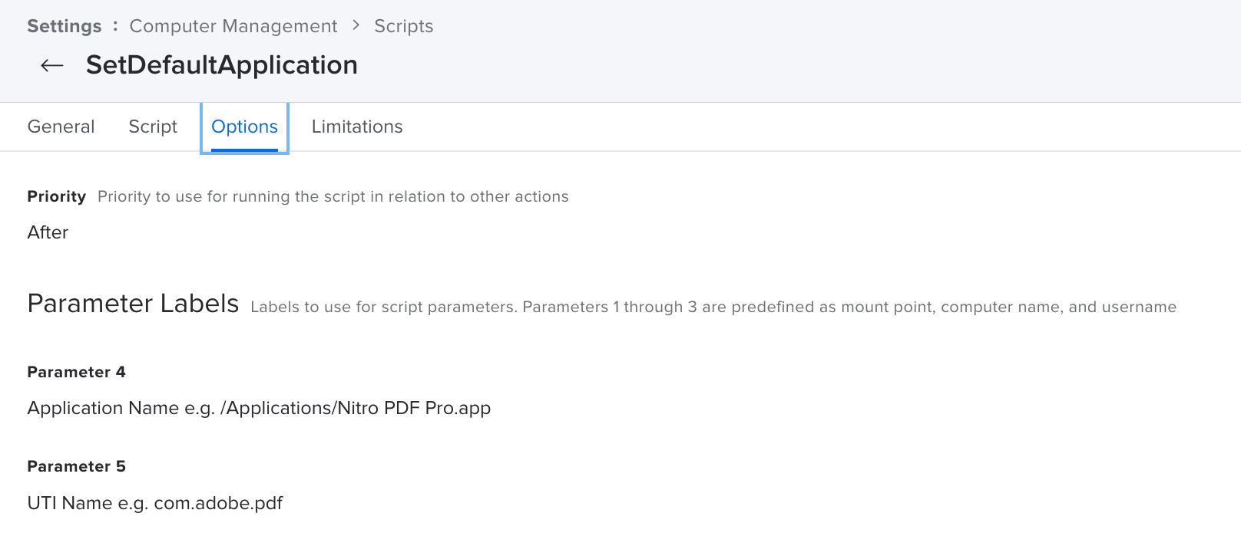The image size is (1241, 546).
Task: Click the Parameter Labels description text
Action: click(x=713, y=307)
